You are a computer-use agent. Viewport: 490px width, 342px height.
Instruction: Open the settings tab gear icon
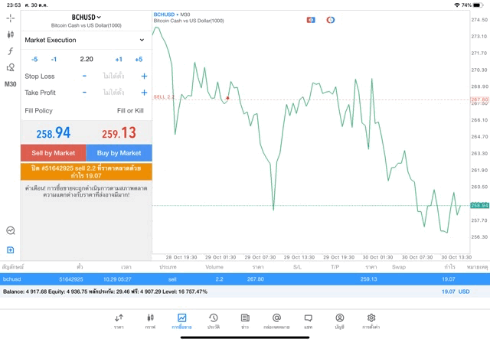point(371,321)
